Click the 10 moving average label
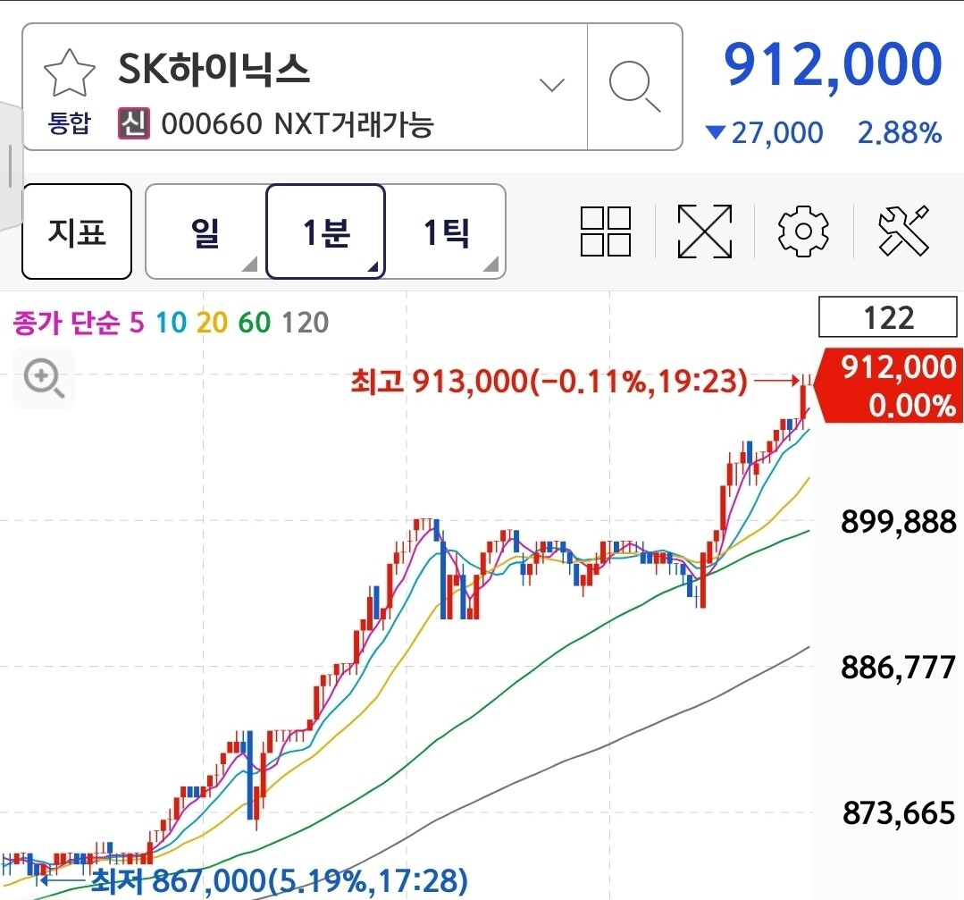 (171, 323)
